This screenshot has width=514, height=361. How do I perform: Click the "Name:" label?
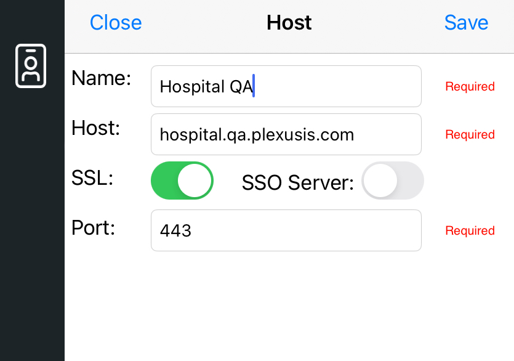(x=102, y=78)
